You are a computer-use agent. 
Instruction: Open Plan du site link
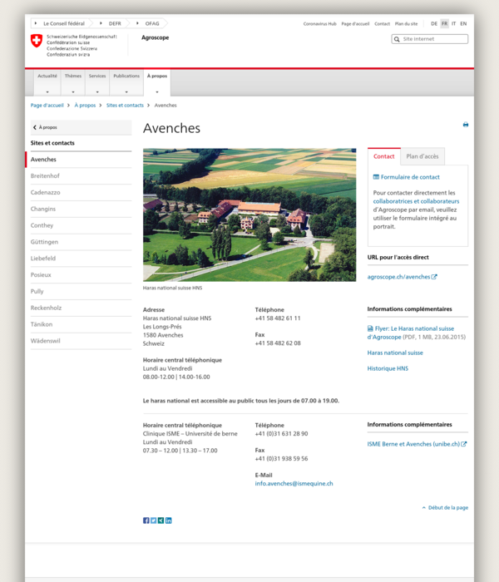(406, 24)
